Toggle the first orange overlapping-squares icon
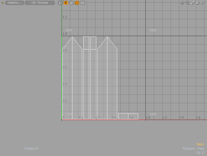Screen dimensions: 207x156 click(x=66, y=3)
